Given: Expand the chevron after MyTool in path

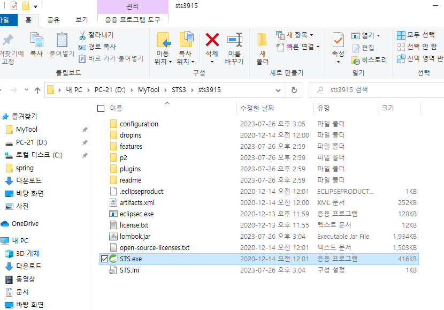Looking at the screenshot, I should pos(166,90).
